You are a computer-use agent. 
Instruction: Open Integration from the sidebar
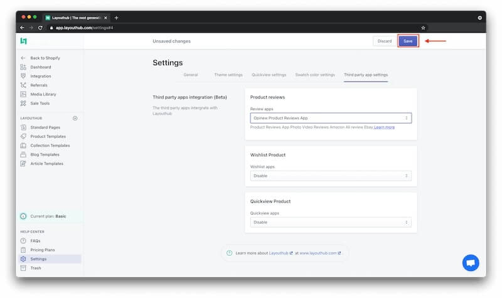41,76
